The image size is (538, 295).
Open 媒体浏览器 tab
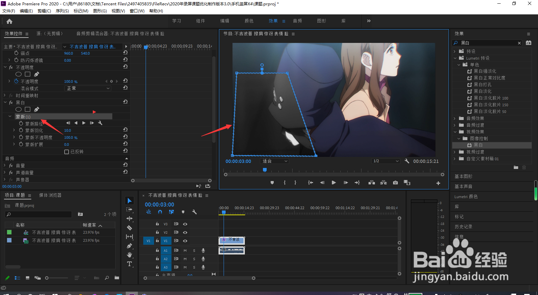50,195
